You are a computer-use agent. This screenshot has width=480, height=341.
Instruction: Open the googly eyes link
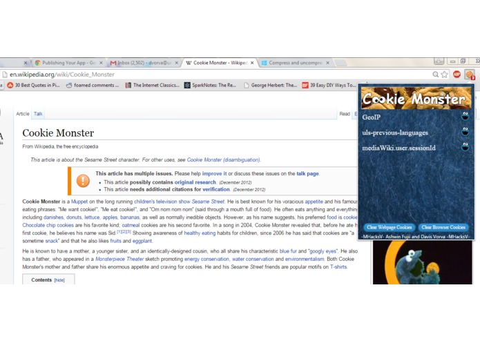[x=323, y=251]
